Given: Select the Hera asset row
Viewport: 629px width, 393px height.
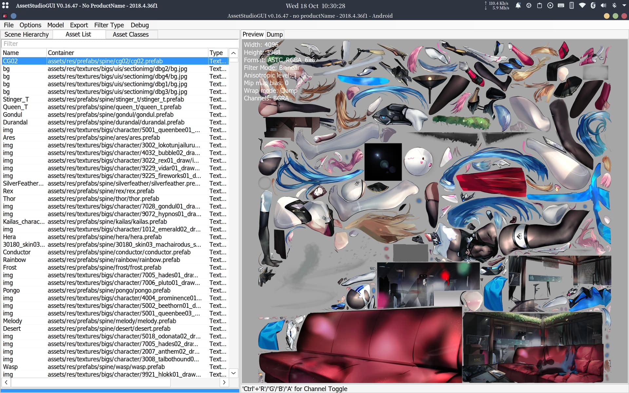Looking at the screenshot, I should [115, 237].
